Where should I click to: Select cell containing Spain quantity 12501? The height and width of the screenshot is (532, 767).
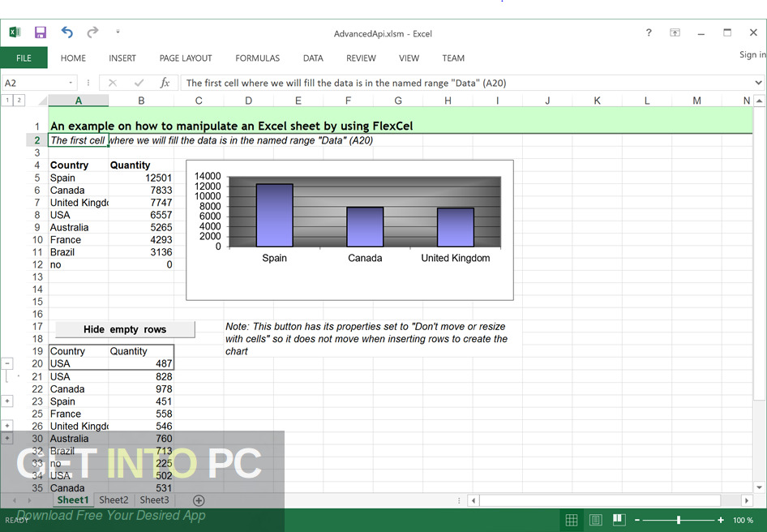pos(141,178)
